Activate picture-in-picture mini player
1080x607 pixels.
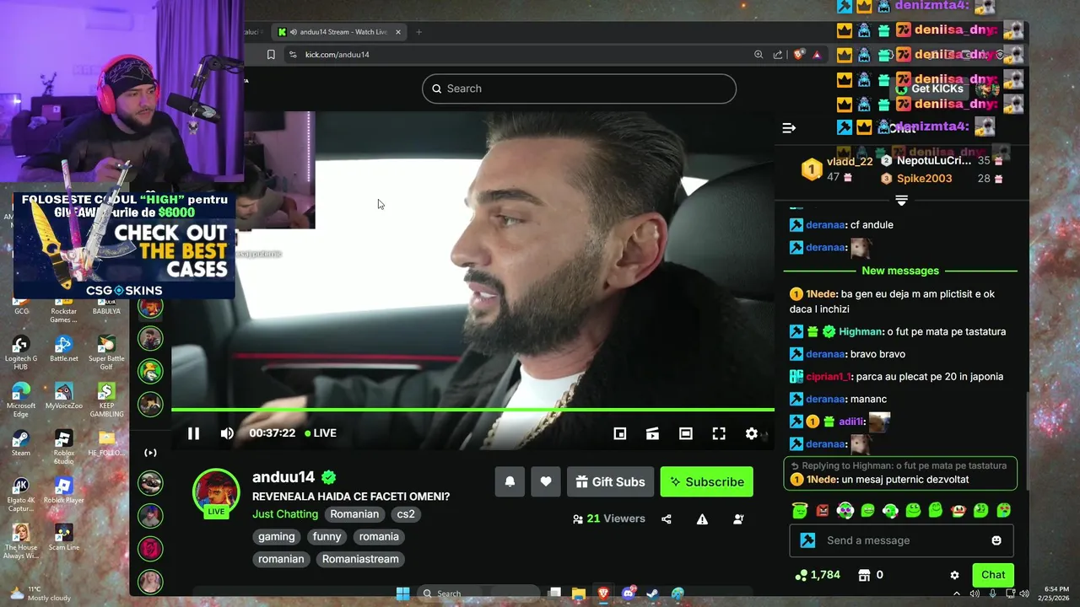coord(620,433)
